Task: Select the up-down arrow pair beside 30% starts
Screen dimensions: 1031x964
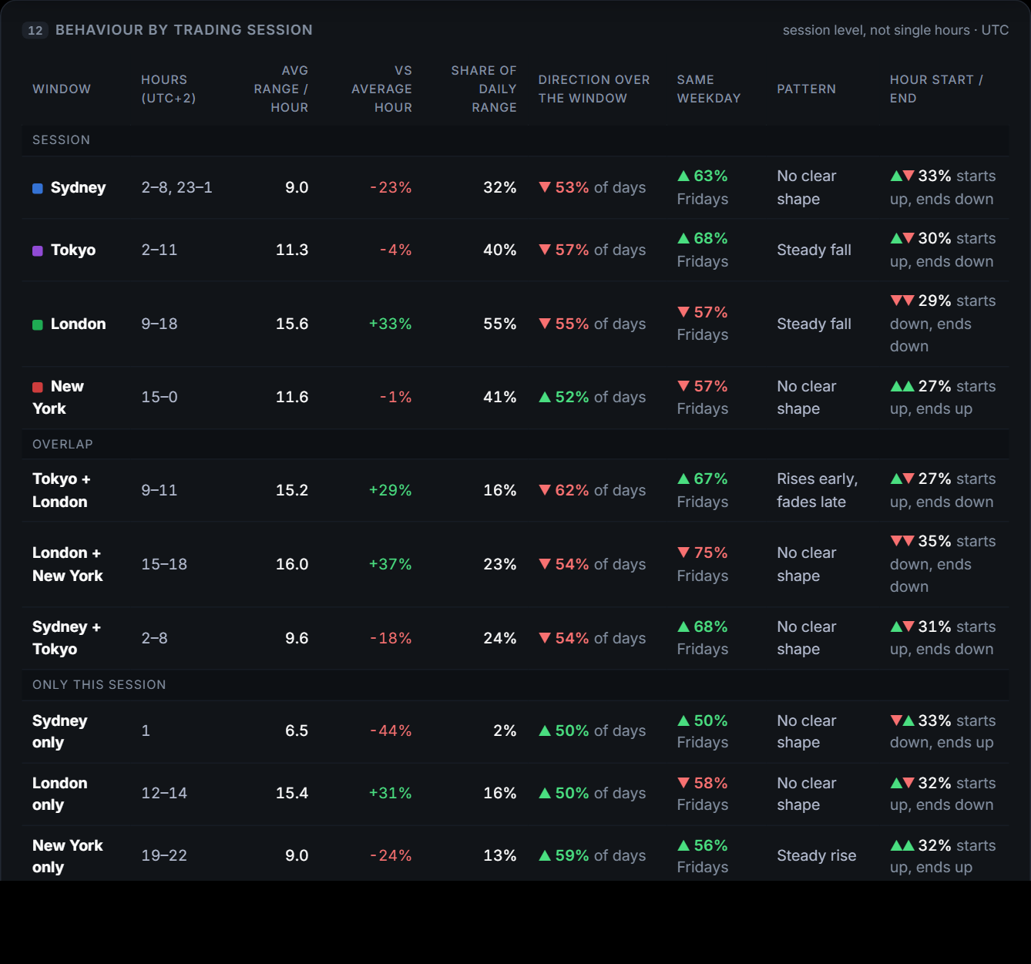Action: click(x=902, y=238)
